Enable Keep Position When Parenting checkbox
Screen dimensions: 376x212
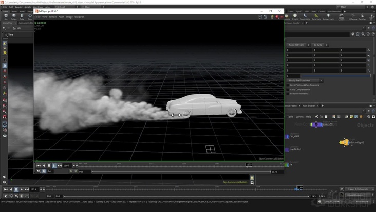[288, 85]
